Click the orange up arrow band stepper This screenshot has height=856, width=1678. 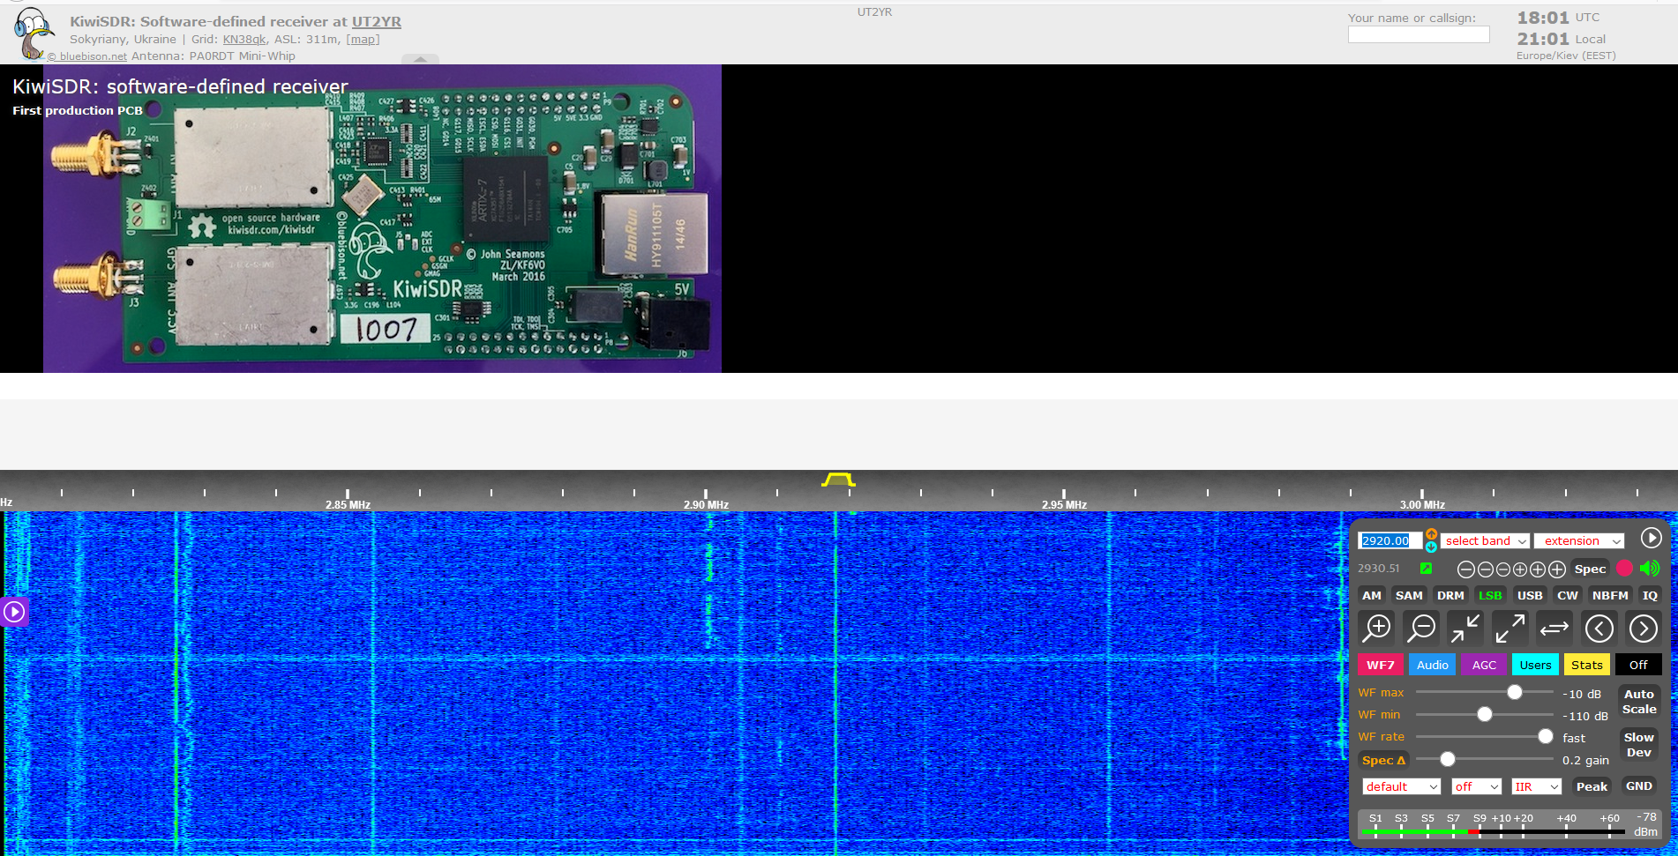pyautogui.click(x=1431, y=534)
